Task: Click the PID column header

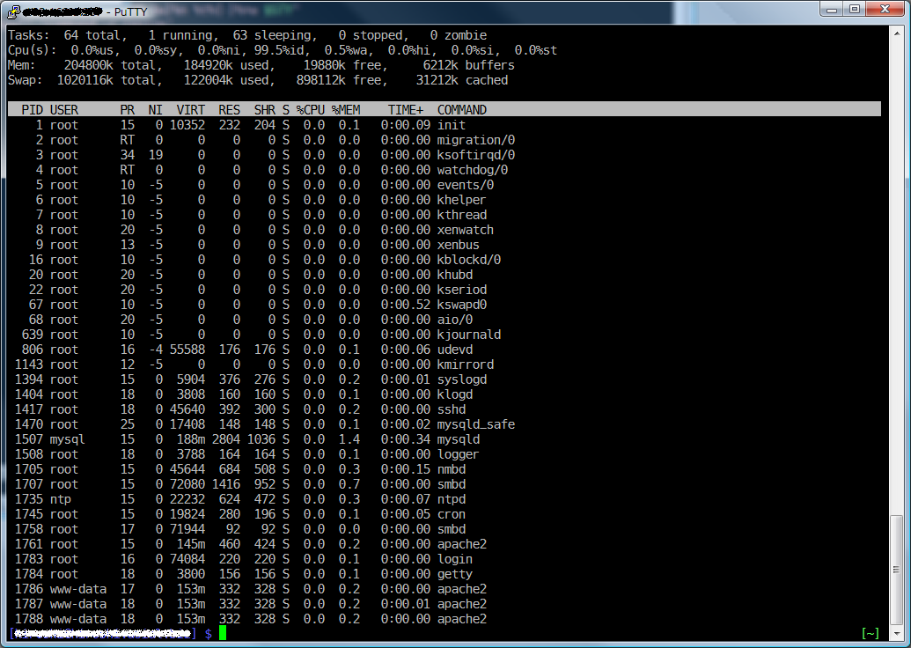Action: [32, 110]
